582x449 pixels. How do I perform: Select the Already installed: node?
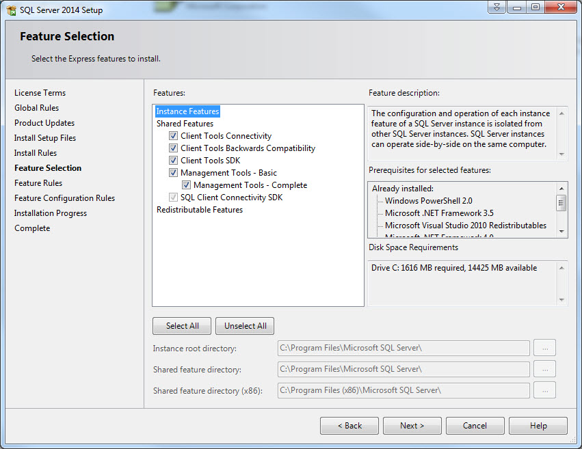(x=403, y=189)
